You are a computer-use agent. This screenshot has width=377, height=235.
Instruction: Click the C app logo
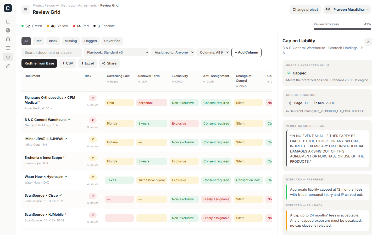(8, 8)
